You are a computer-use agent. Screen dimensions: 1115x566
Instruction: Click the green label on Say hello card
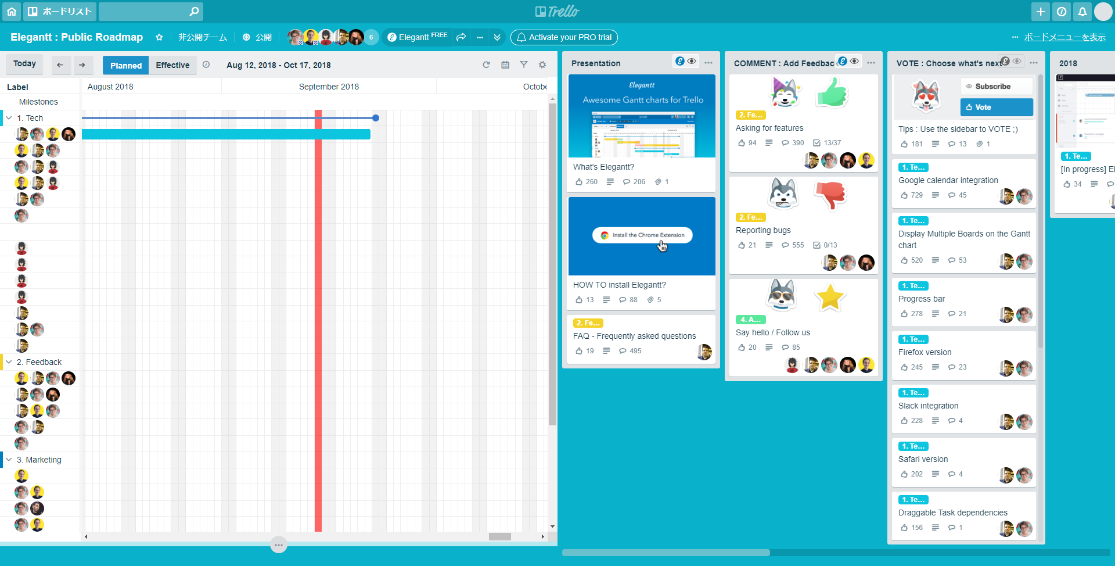tap(751, 320)
